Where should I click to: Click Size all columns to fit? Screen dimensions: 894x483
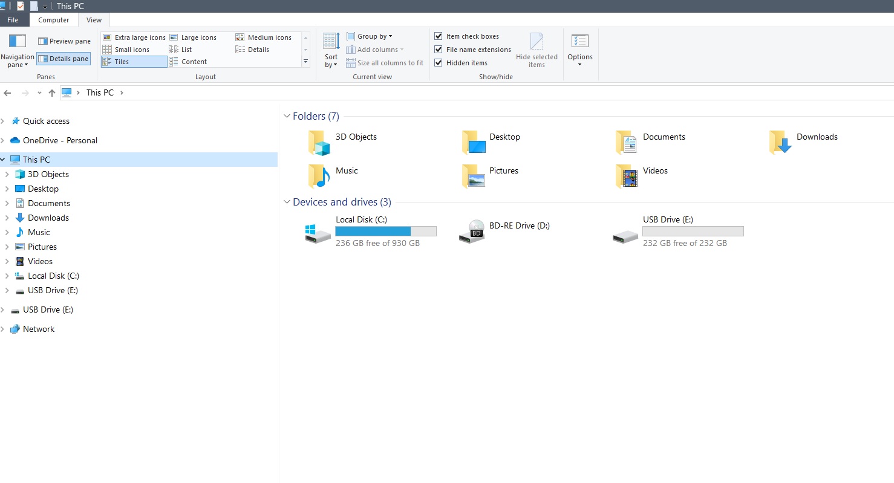tap(385, 62)
